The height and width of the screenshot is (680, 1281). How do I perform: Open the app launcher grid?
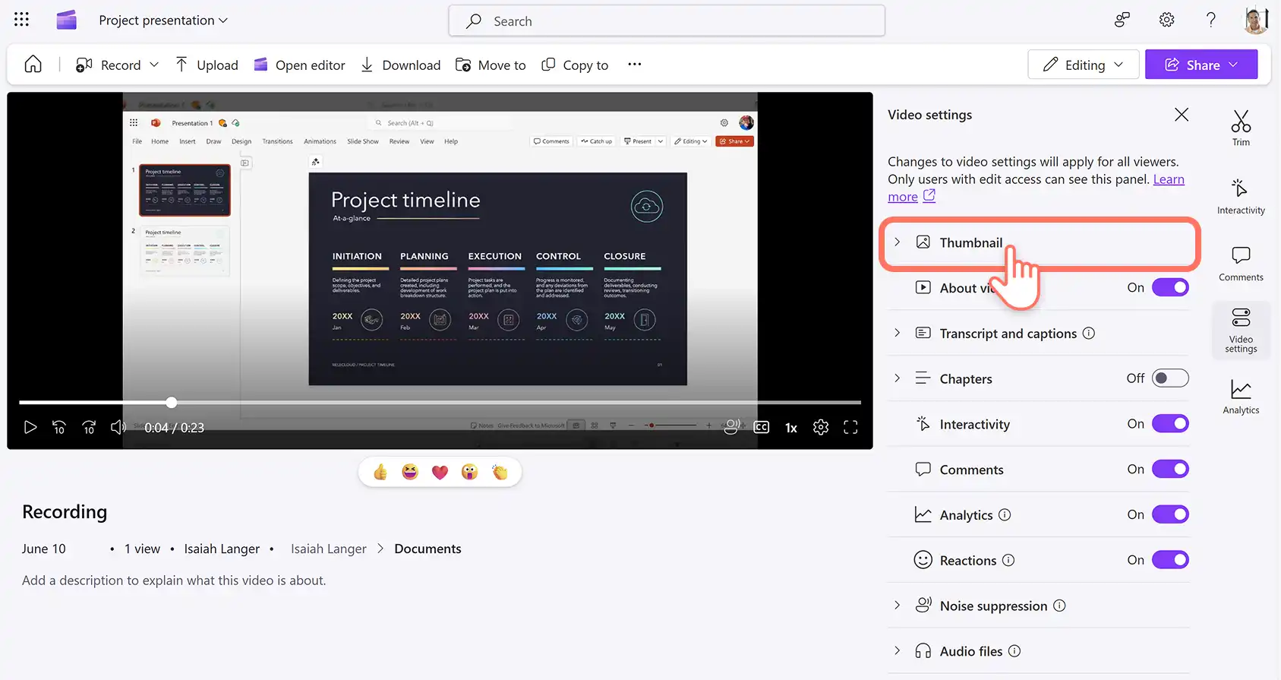pyautogui.click(x=21, y=20)
